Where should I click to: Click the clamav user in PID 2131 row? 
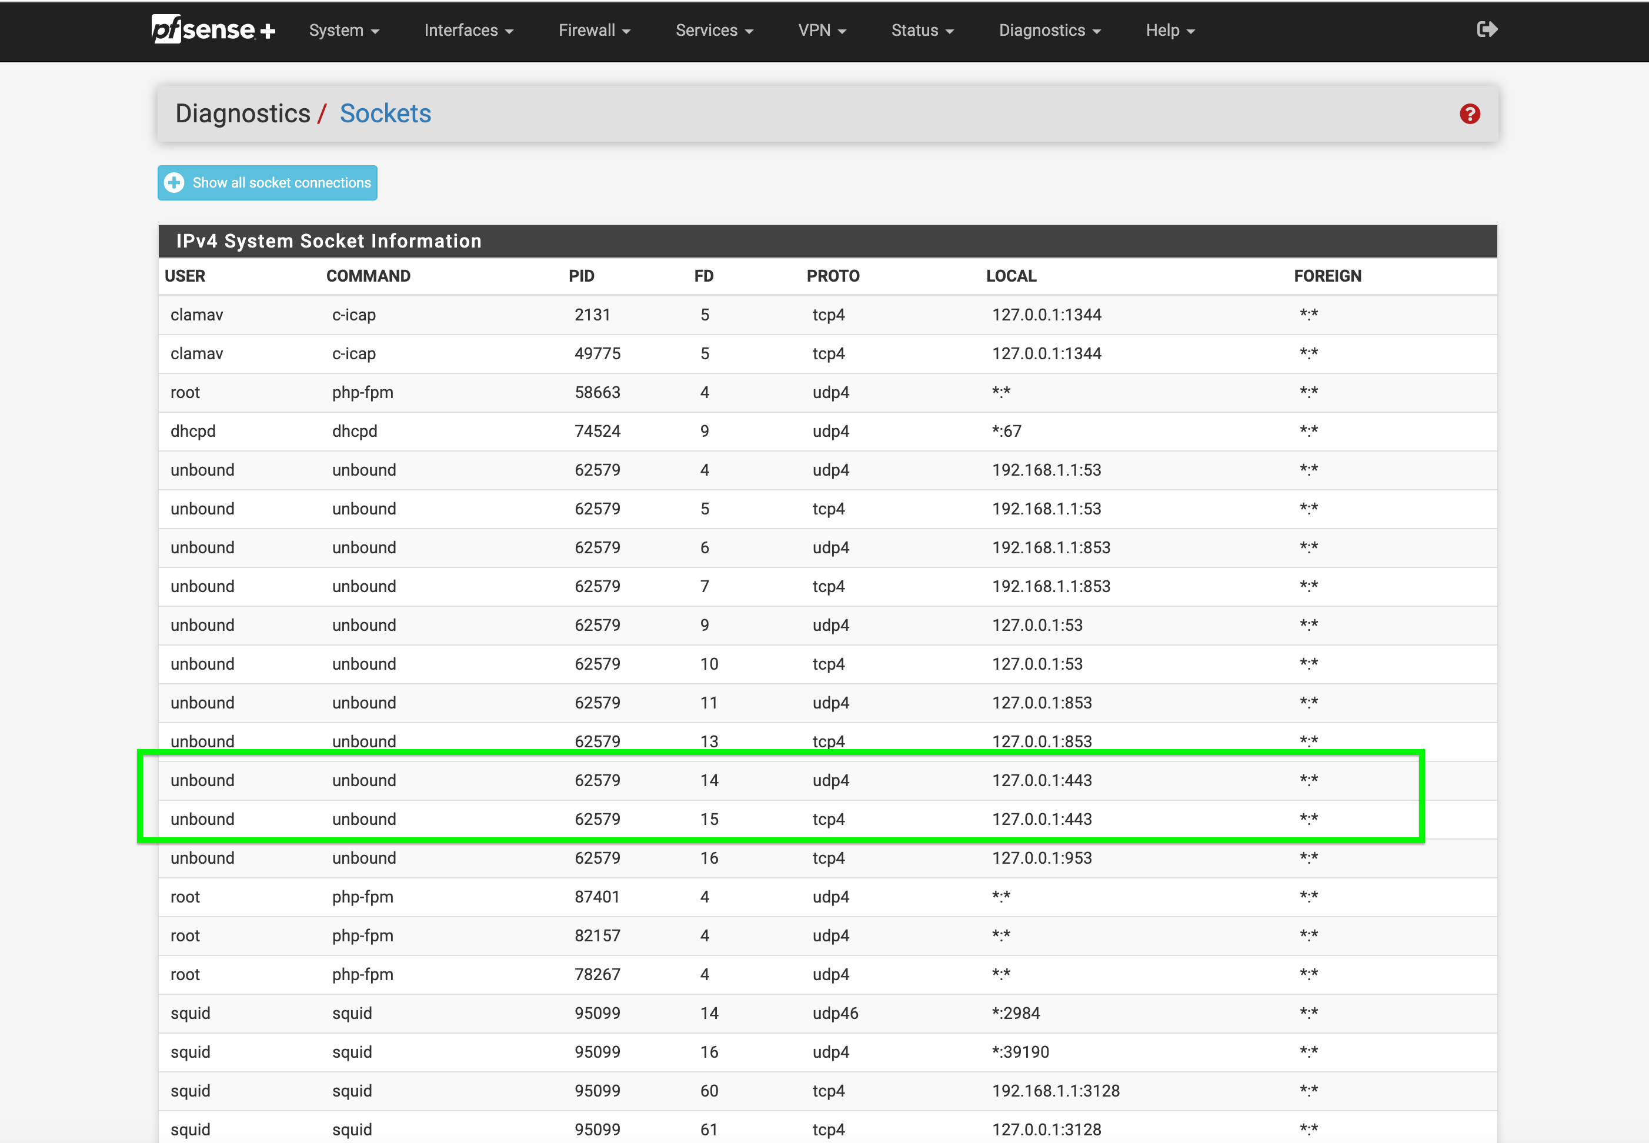[197, 315]
